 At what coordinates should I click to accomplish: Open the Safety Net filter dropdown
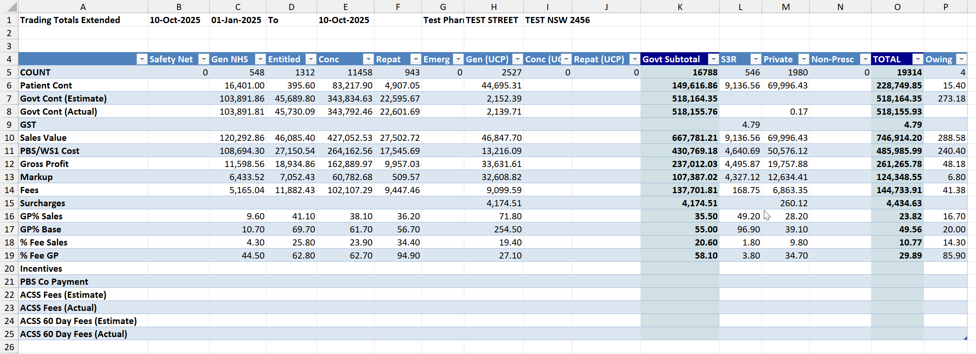pyautogui.click(x=203, y=59)
